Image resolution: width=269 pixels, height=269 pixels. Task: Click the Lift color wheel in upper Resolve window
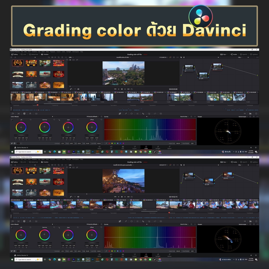[21, 127]
